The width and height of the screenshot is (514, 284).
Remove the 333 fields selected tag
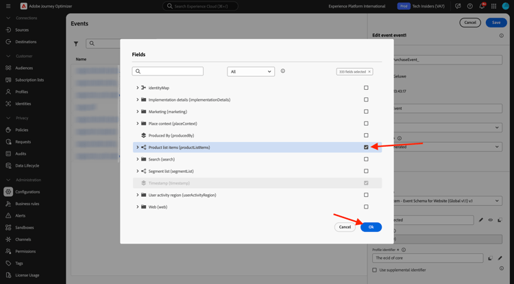coord(369,71)
